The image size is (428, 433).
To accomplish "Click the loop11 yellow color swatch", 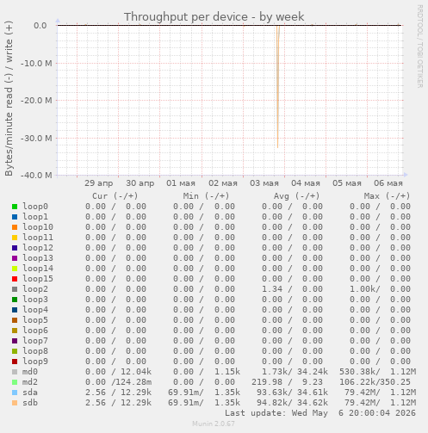I will coord(15,238).
